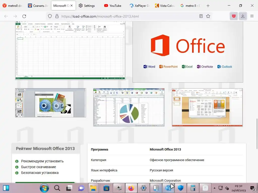Open the Settings gear on taskbar
This screenshot has height=193, width=258.
tap(143, 188)
